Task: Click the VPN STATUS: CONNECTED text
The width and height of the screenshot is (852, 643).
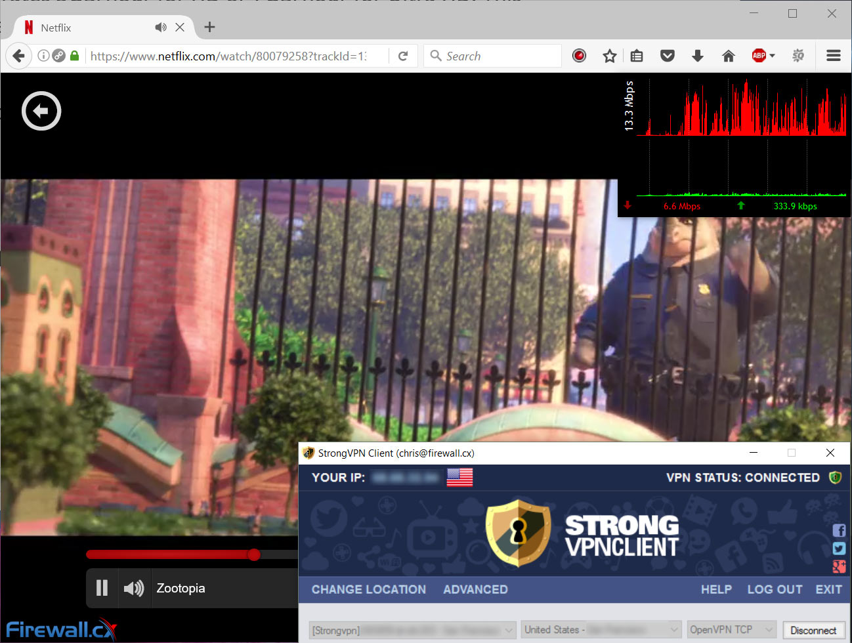Action: pyautogui.click(x=743, y=477)
